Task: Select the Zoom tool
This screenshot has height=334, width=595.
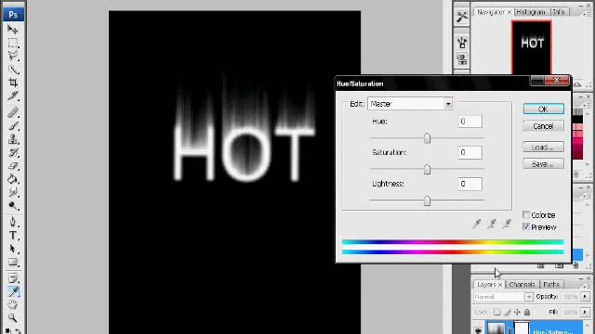Action: tap(13, 317)
